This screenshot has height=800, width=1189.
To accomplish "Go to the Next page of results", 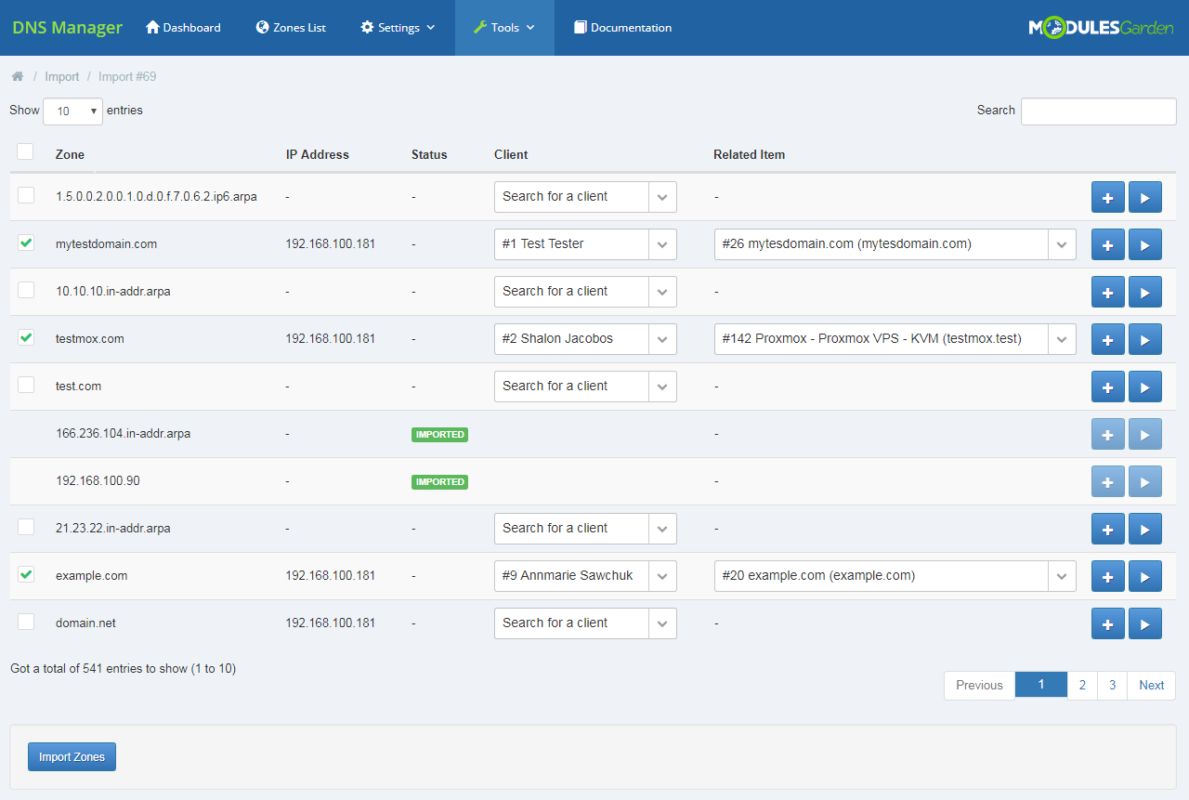I will 1151,686.
